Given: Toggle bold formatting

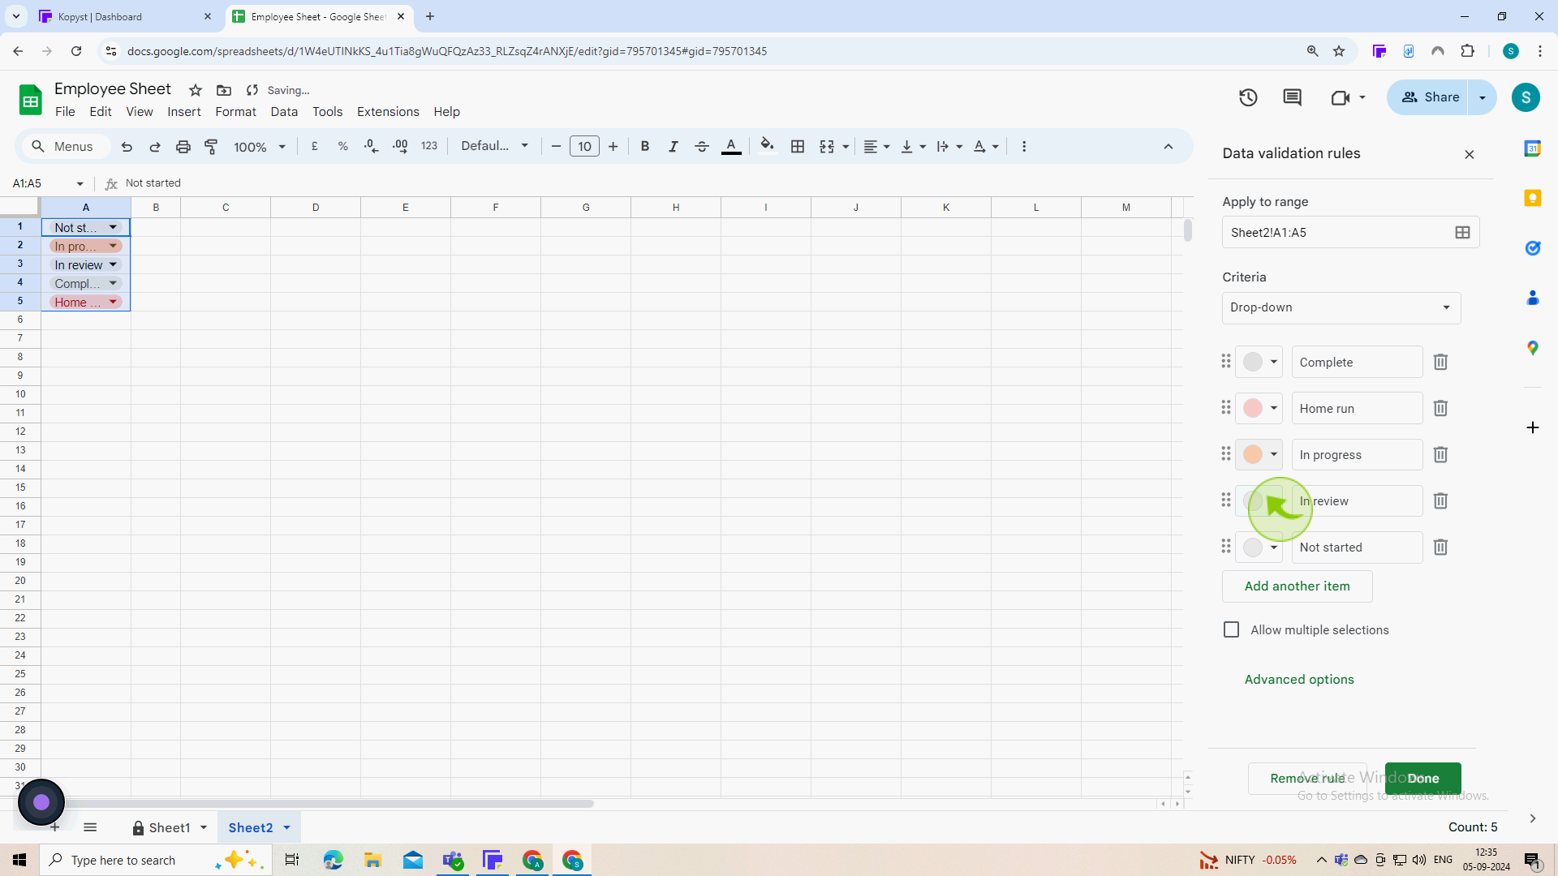Looking at the screenshot, I should click(645, 147).
